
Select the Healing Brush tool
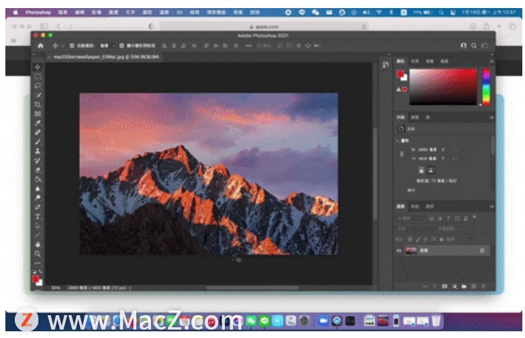[38, 132]
